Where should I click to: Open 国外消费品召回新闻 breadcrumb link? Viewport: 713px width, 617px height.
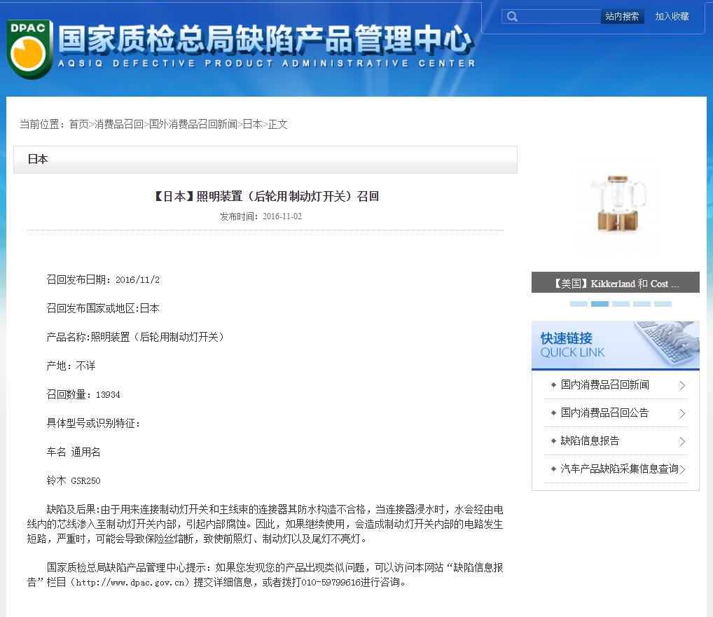point(193,124)
